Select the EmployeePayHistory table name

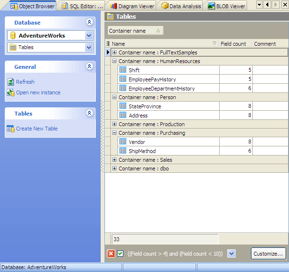pyautogui.click(x=152, y=79)
